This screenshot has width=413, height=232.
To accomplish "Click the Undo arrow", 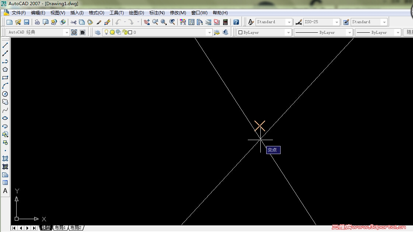I will pos(118,22).
